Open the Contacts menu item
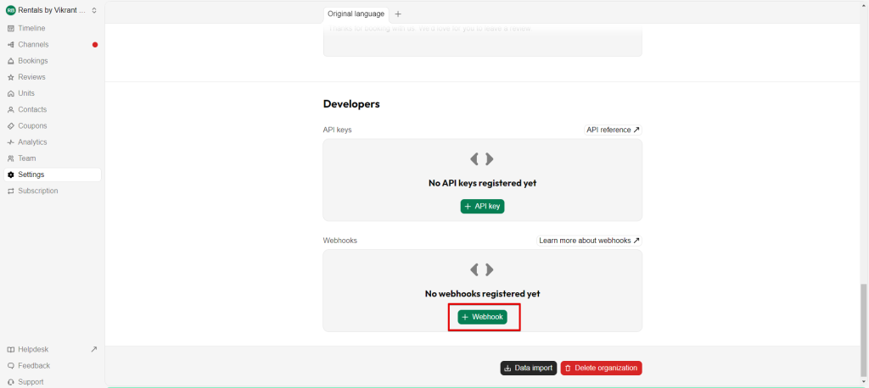Screen dimensions: 869x388 coord(32,109)
